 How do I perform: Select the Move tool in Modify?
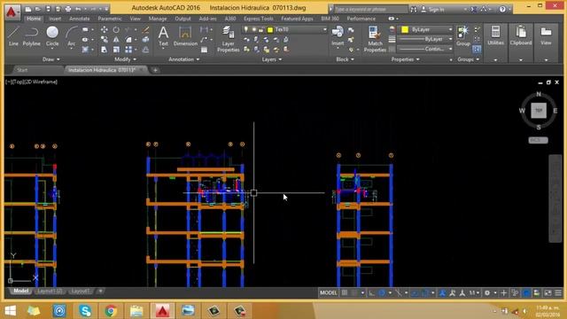105,29
